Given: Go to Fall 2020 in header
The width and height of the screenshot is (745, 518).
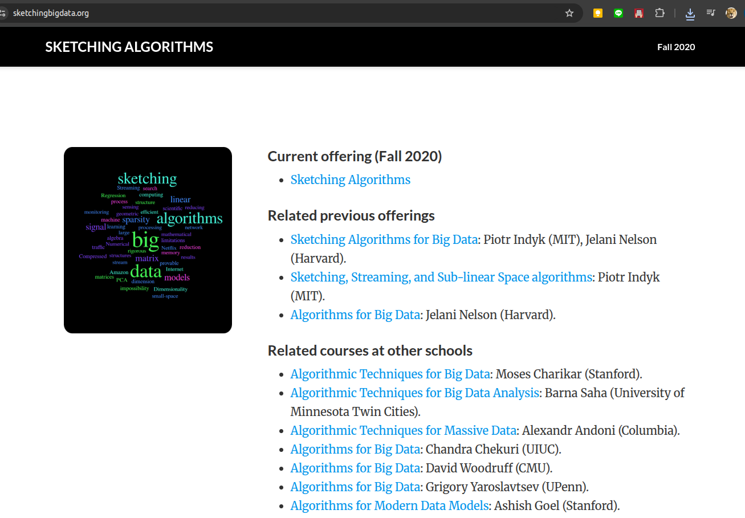Looking at the screenshot, I should point(676,47).
